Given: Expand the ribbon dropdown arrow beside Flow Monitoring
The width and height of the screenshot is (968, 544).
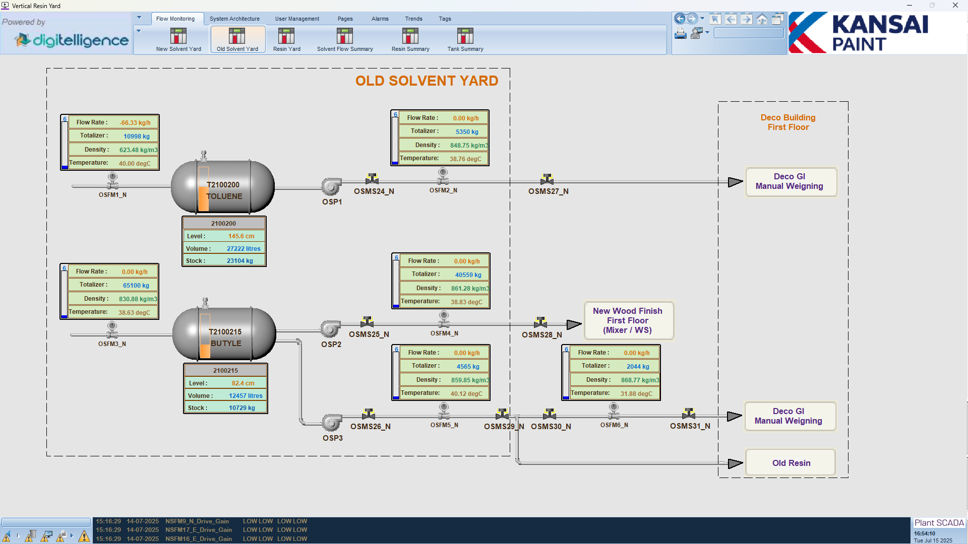Looking at the screenshot, I should tap(139, 18).
